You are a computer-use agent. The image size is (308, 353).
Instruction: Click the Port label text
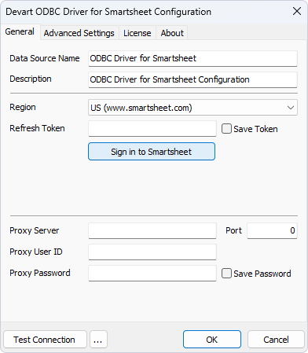click(233, 230)
